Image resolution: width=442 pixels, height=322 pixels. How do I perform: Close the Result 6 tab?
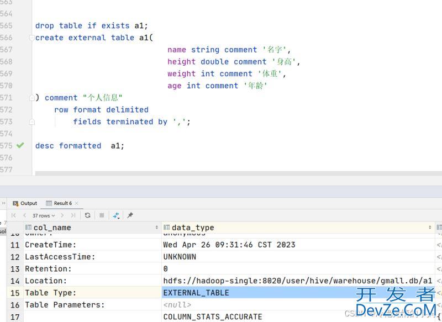tap(77, 203)
